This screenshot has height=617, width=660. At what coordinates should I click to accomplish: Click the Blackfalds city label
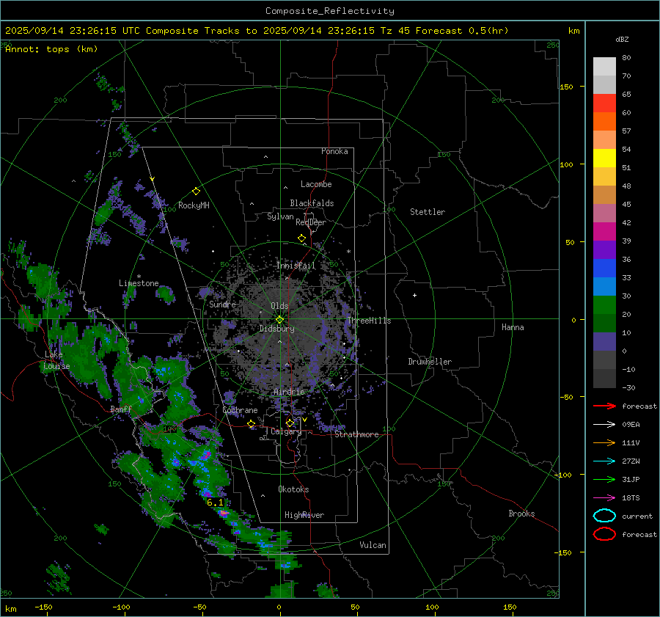tap(312, 203)
